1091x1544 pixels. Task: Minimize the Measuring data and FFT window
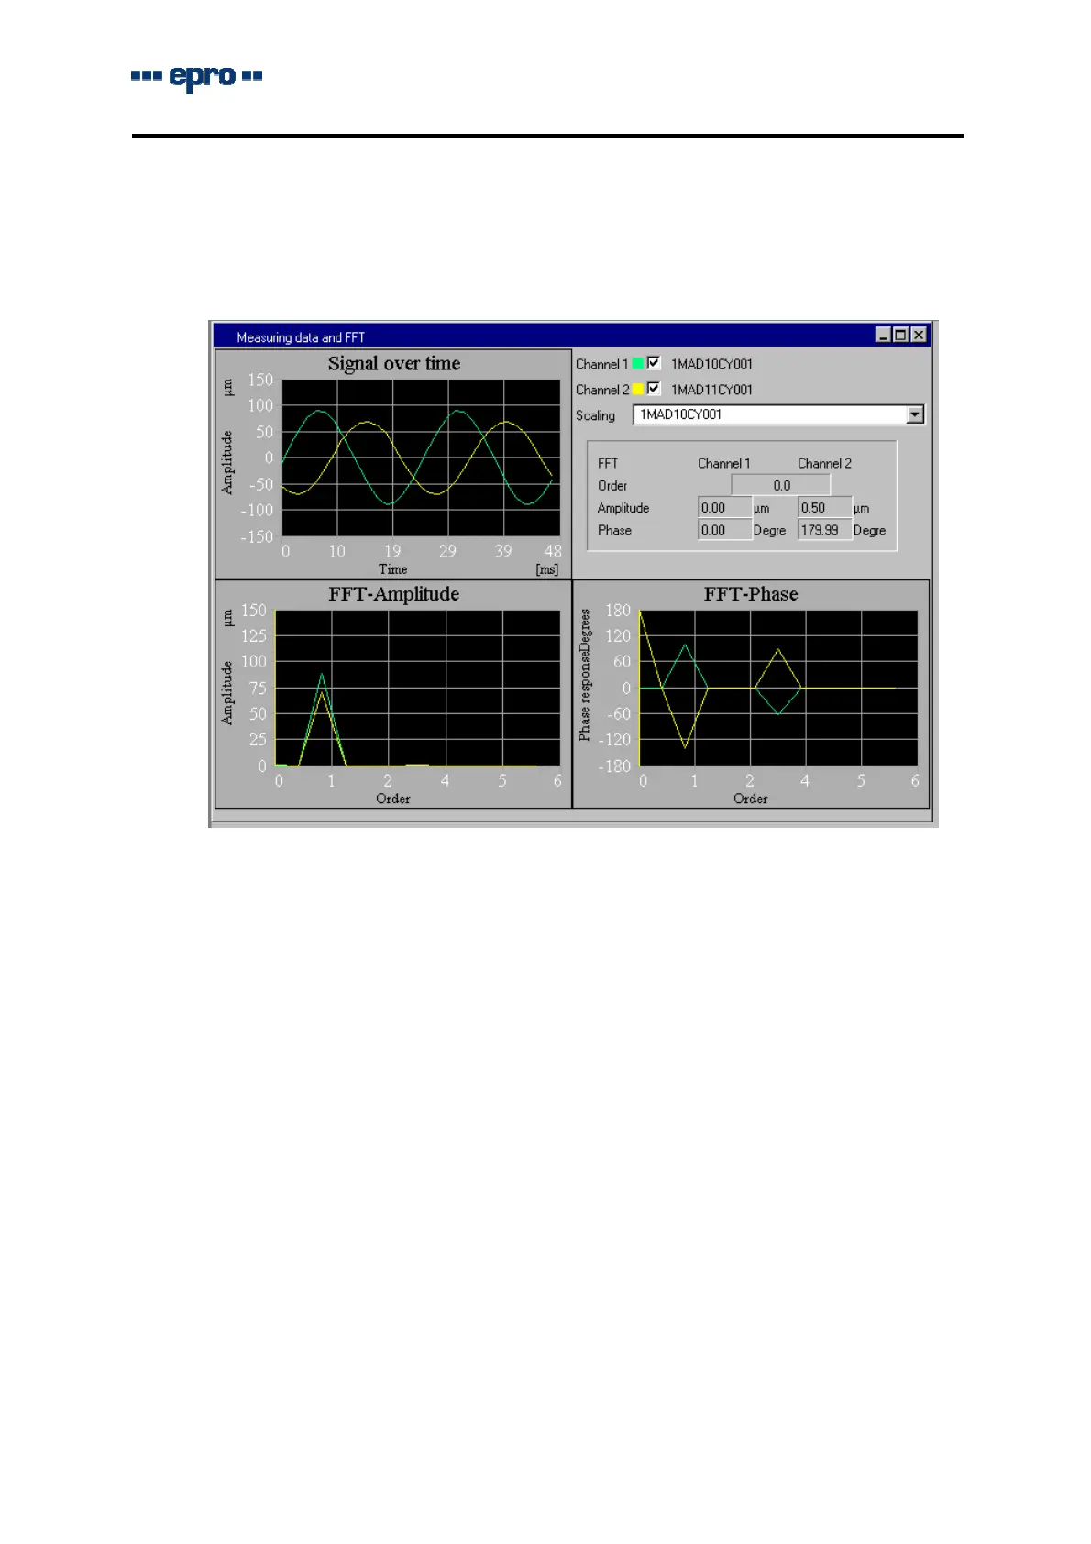883,336
